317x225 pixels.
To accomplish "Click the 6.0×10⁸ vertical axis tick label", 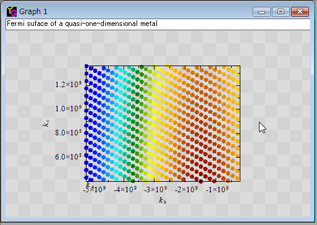I will point(68,156).
